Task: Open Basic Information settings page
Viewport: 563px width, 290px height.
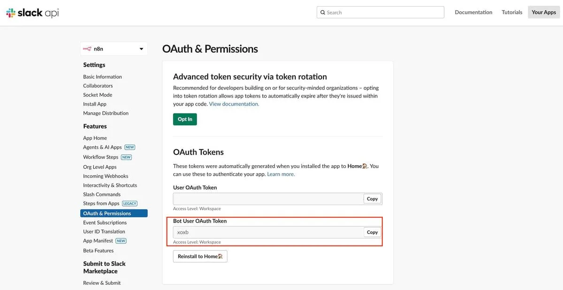Action: pyautogui.click(x=102, y=77)
